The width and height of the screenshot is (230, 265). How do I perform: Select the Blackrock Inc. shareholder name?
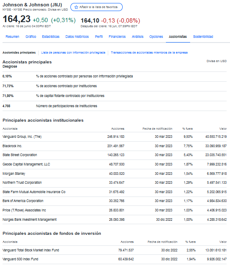(12, 146)
